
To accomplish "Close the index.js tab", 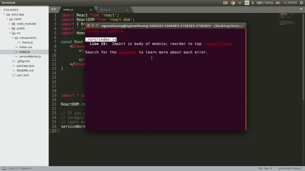I will point(91,9).
